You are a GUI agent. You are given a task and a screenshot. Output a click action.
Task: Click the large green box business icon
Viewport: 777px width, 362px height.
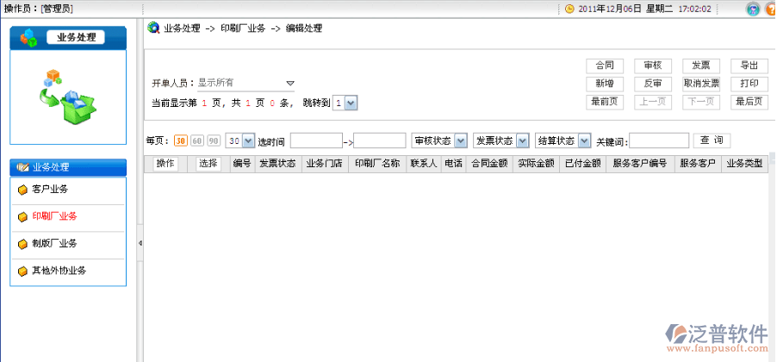67,94
